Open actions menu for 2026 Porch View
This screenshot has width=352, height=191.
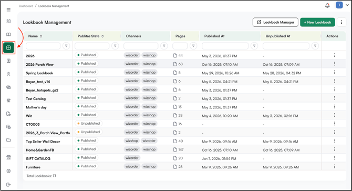(335, 64)
